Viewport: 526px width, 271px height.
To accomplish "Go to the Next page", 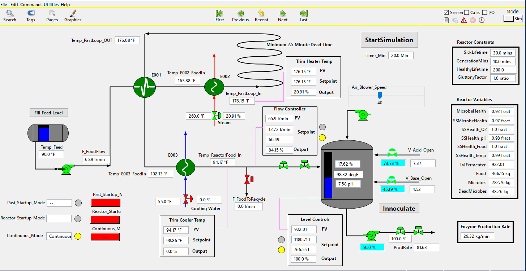I will [x=283, y=16].
